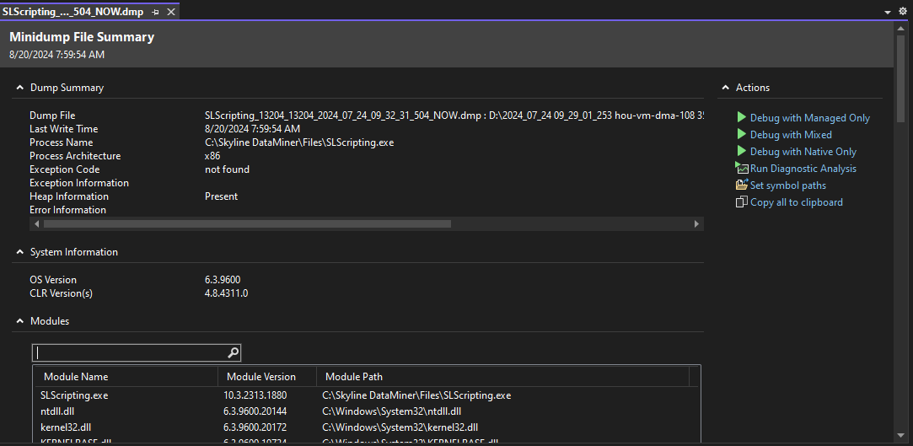
Task: Start Debug with Native Only
Action: pos(803,152)
